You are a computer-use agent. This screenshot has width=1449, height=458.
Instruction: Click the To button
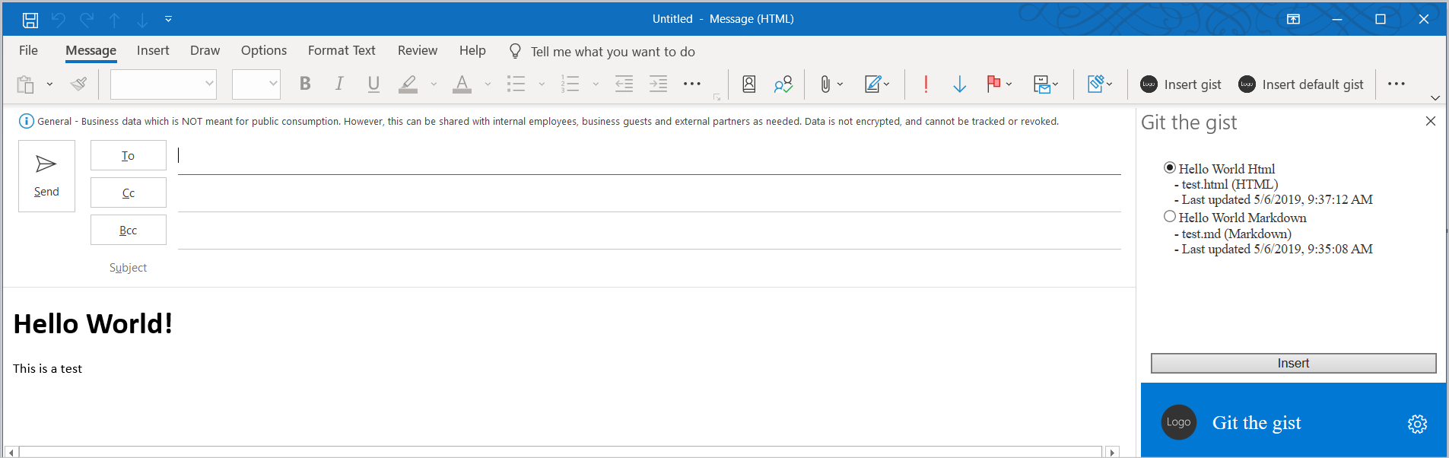click(128, 155)
